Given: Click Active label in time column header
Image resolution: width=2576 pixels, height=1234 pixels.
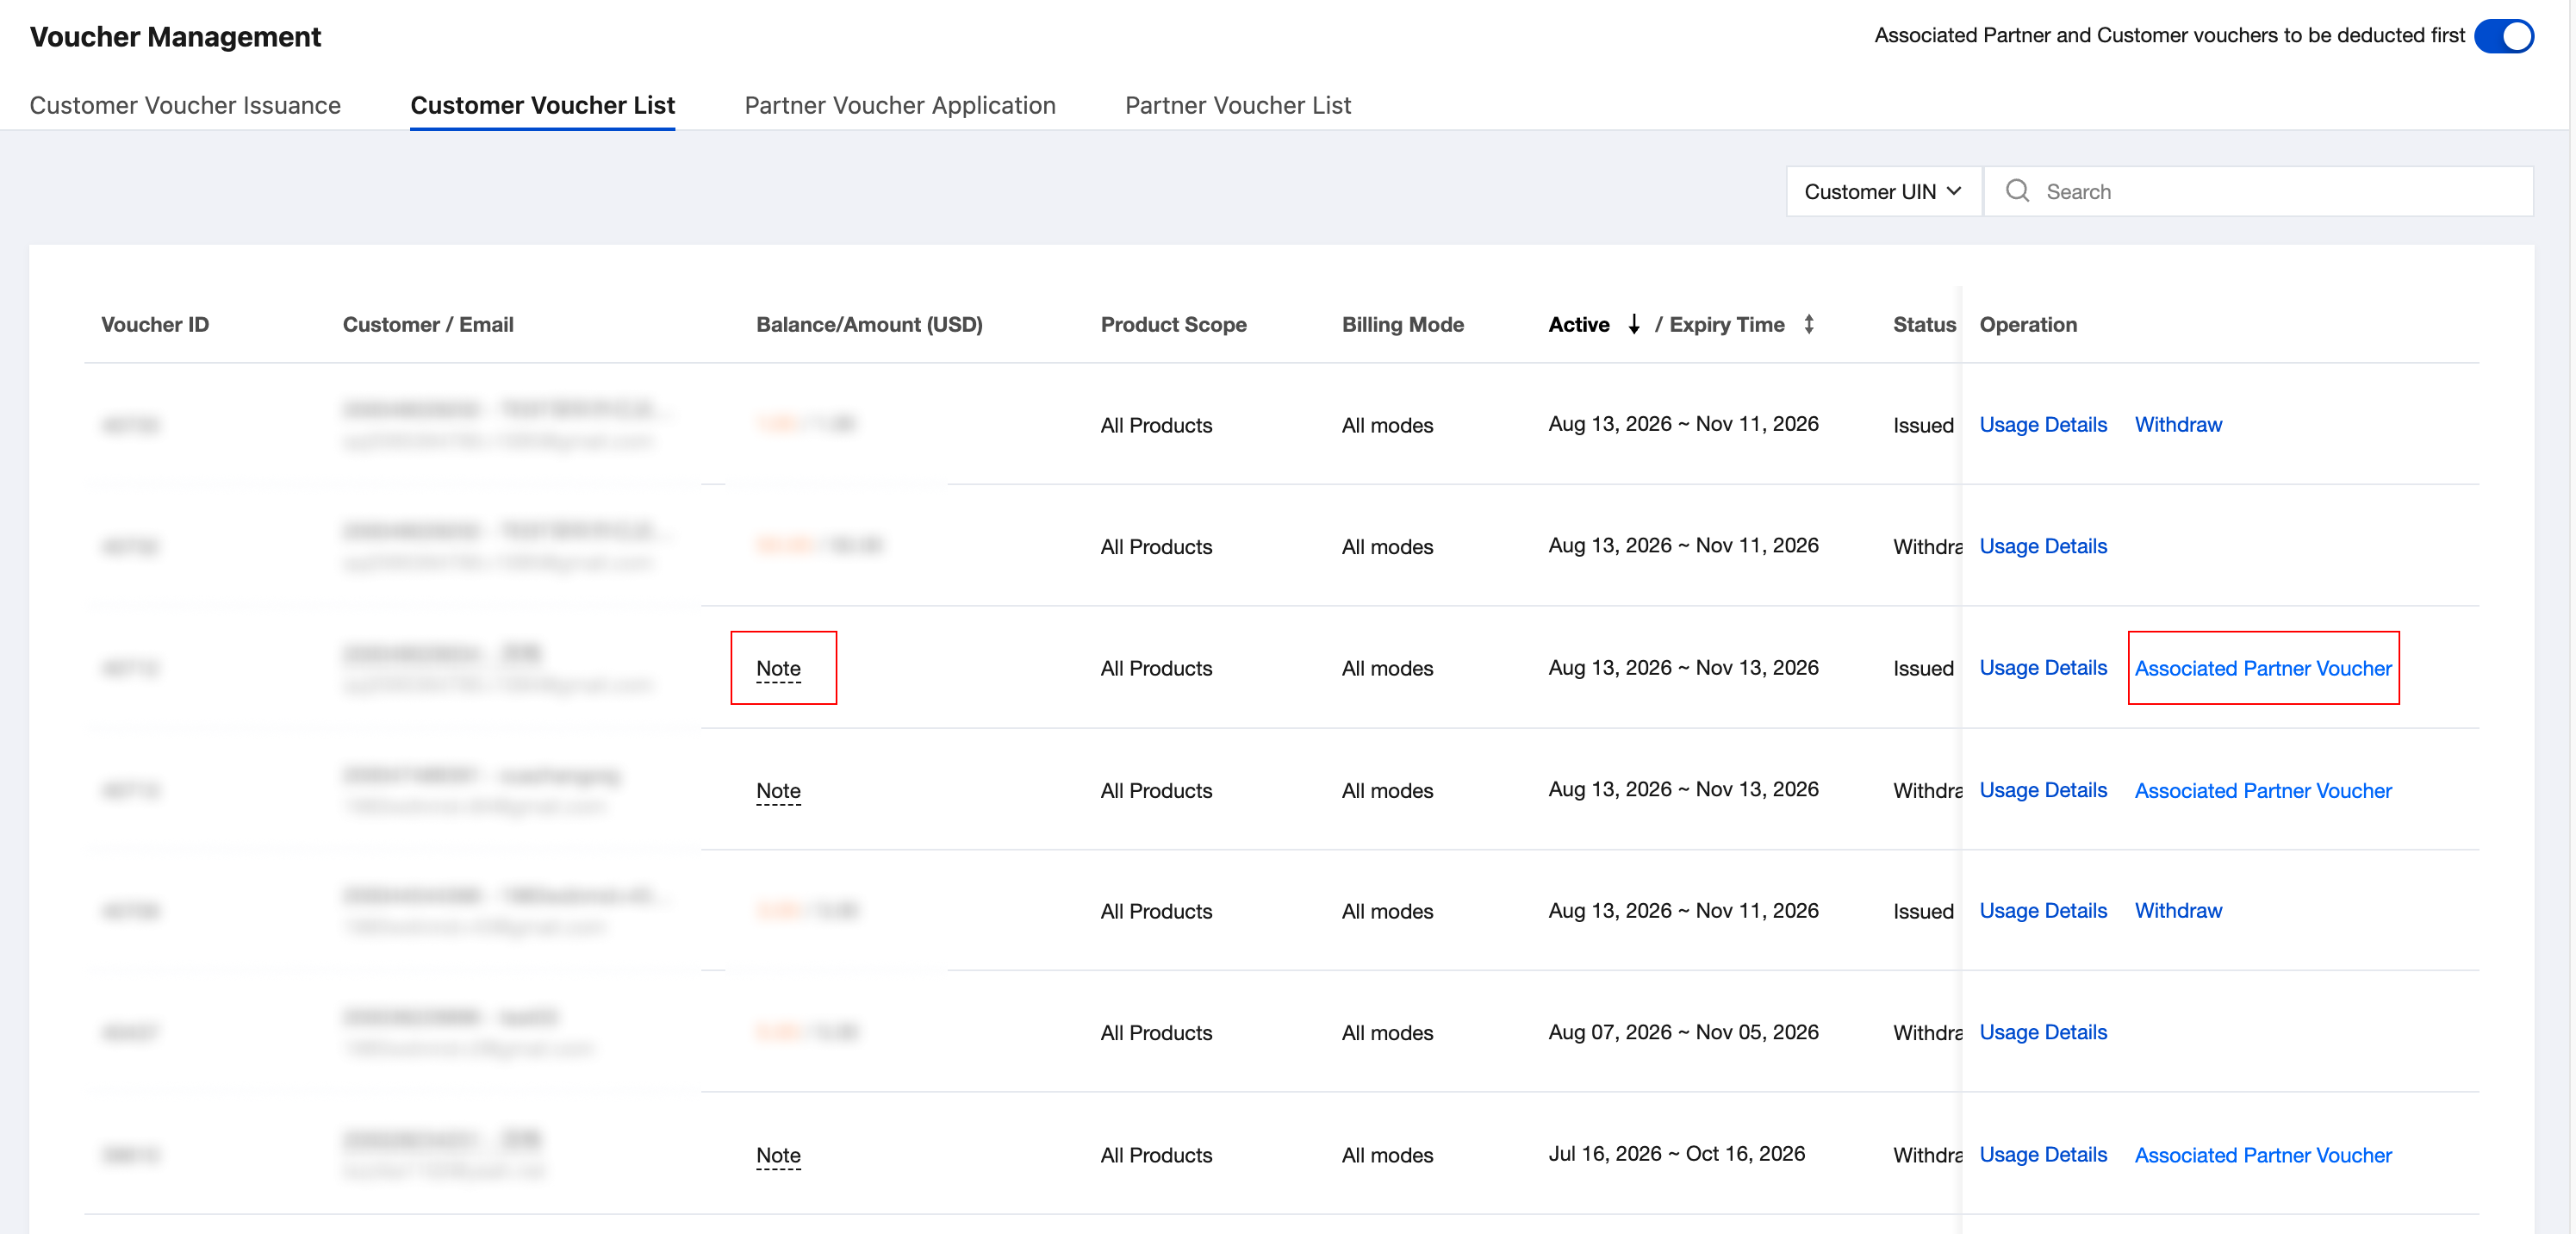Looking at the screenshot, I should click(1578, 324).
